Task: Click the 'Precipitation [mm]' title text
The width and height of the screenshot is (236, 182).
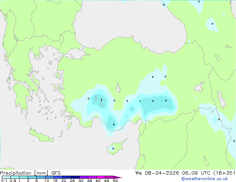Action: tap(24, 173)
